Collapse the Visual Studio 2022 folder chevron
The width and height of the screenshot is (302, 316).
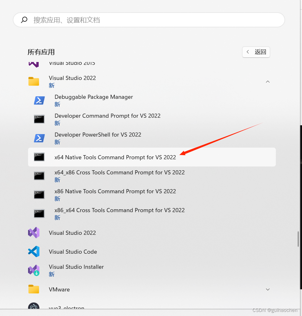coord(268,82)
